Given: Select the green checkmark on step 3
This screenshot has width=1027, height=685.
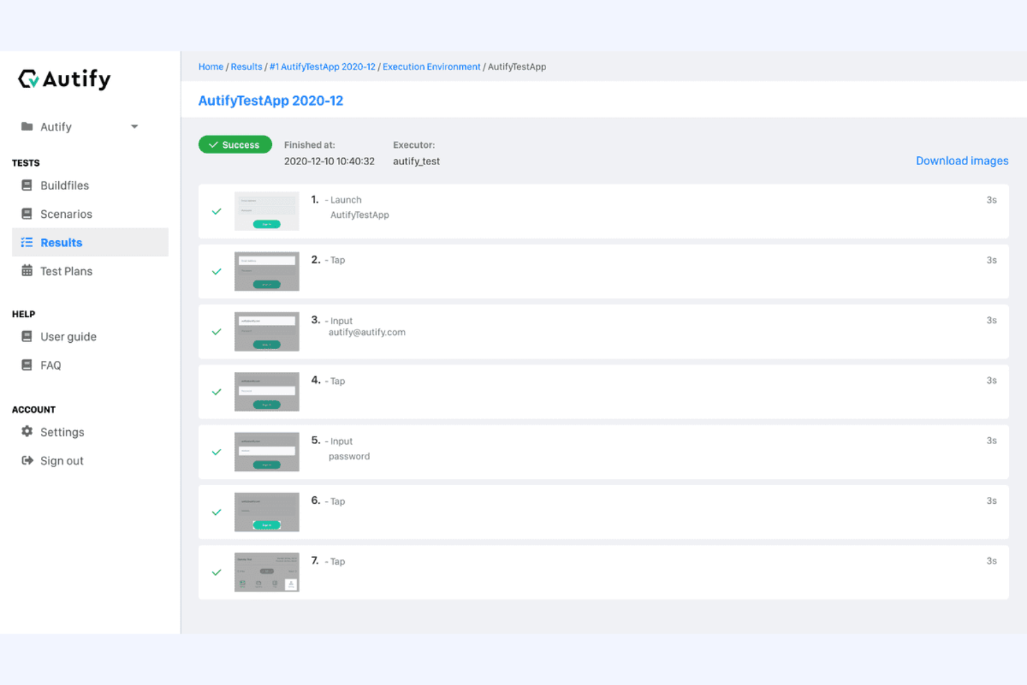Looking at the screenshot, I should click(x=217, y=332).
